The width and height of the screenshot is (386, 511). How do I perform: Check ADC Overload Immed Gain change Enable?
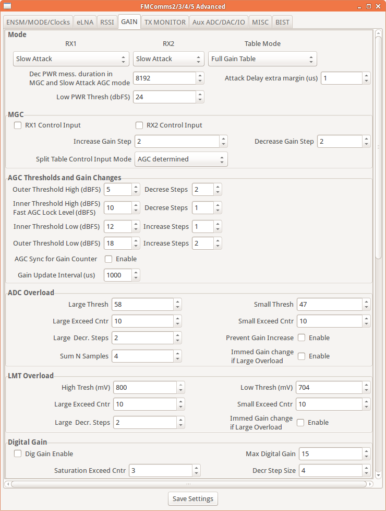301,356
